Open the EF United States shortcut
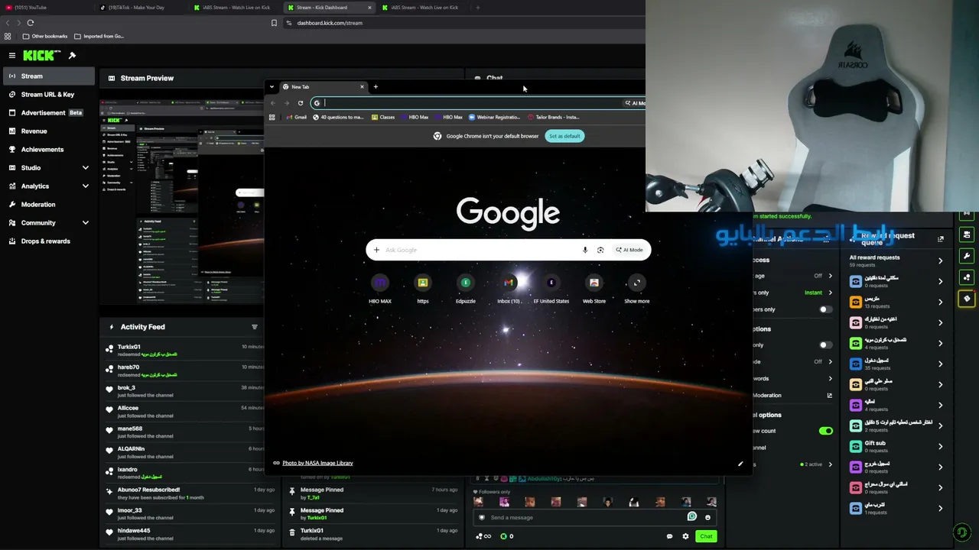 tap(551, 289)
